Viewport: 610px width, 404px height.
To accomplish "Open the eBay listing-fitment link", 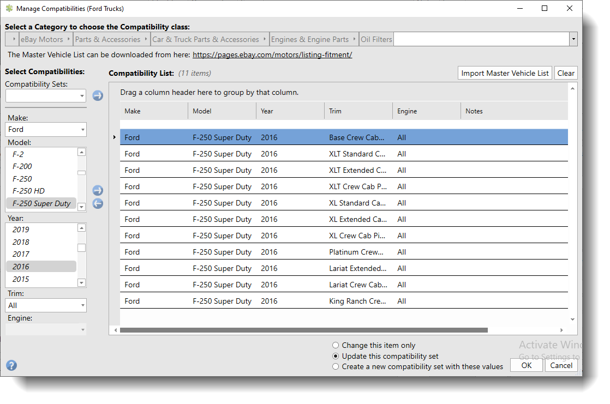I will pos(272,55).
